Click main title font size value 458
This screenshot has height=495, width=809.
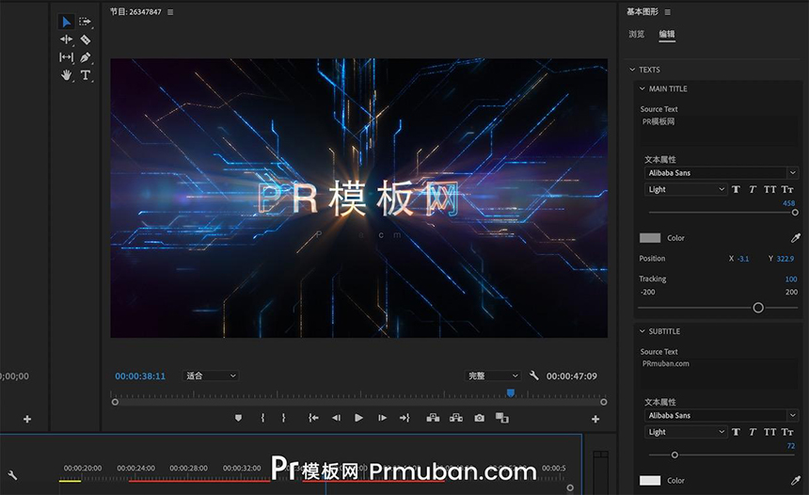[789, 203]
